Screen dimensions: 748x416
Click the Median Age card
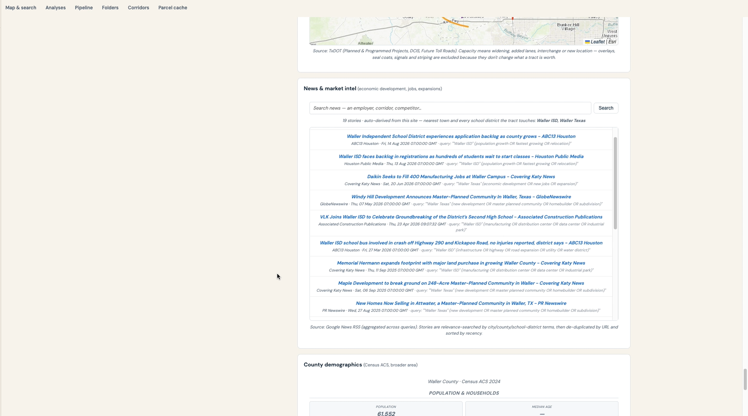point(542,409)
